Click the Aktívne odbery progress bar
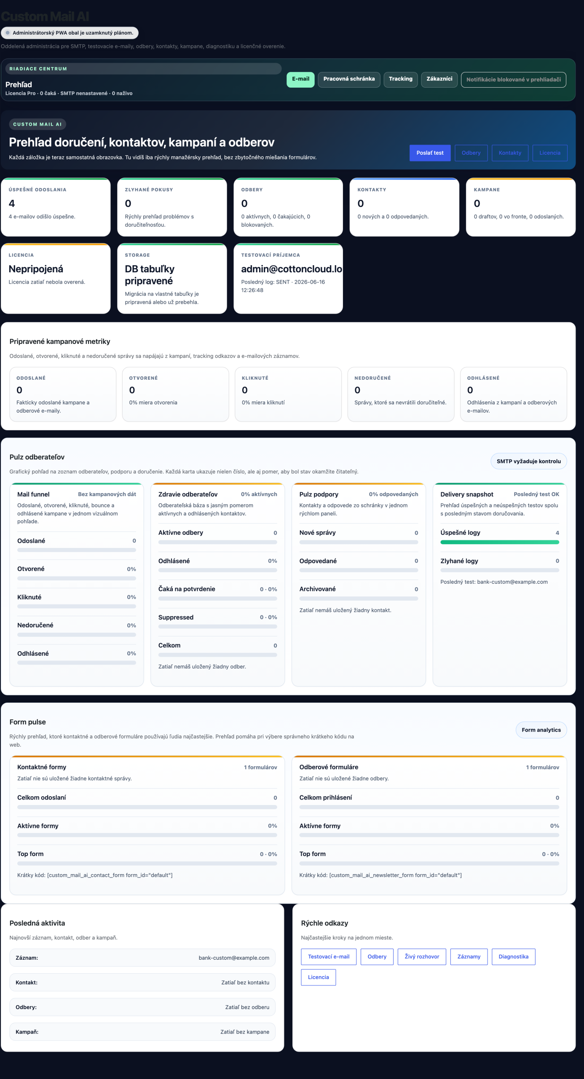 tap(218, 542)
